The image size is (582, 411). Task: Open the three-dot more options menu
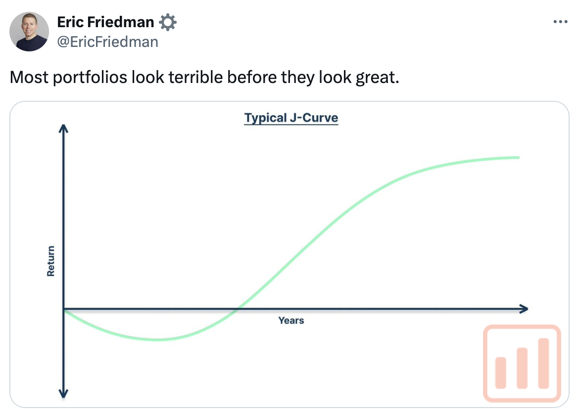(x=560, y=22)
